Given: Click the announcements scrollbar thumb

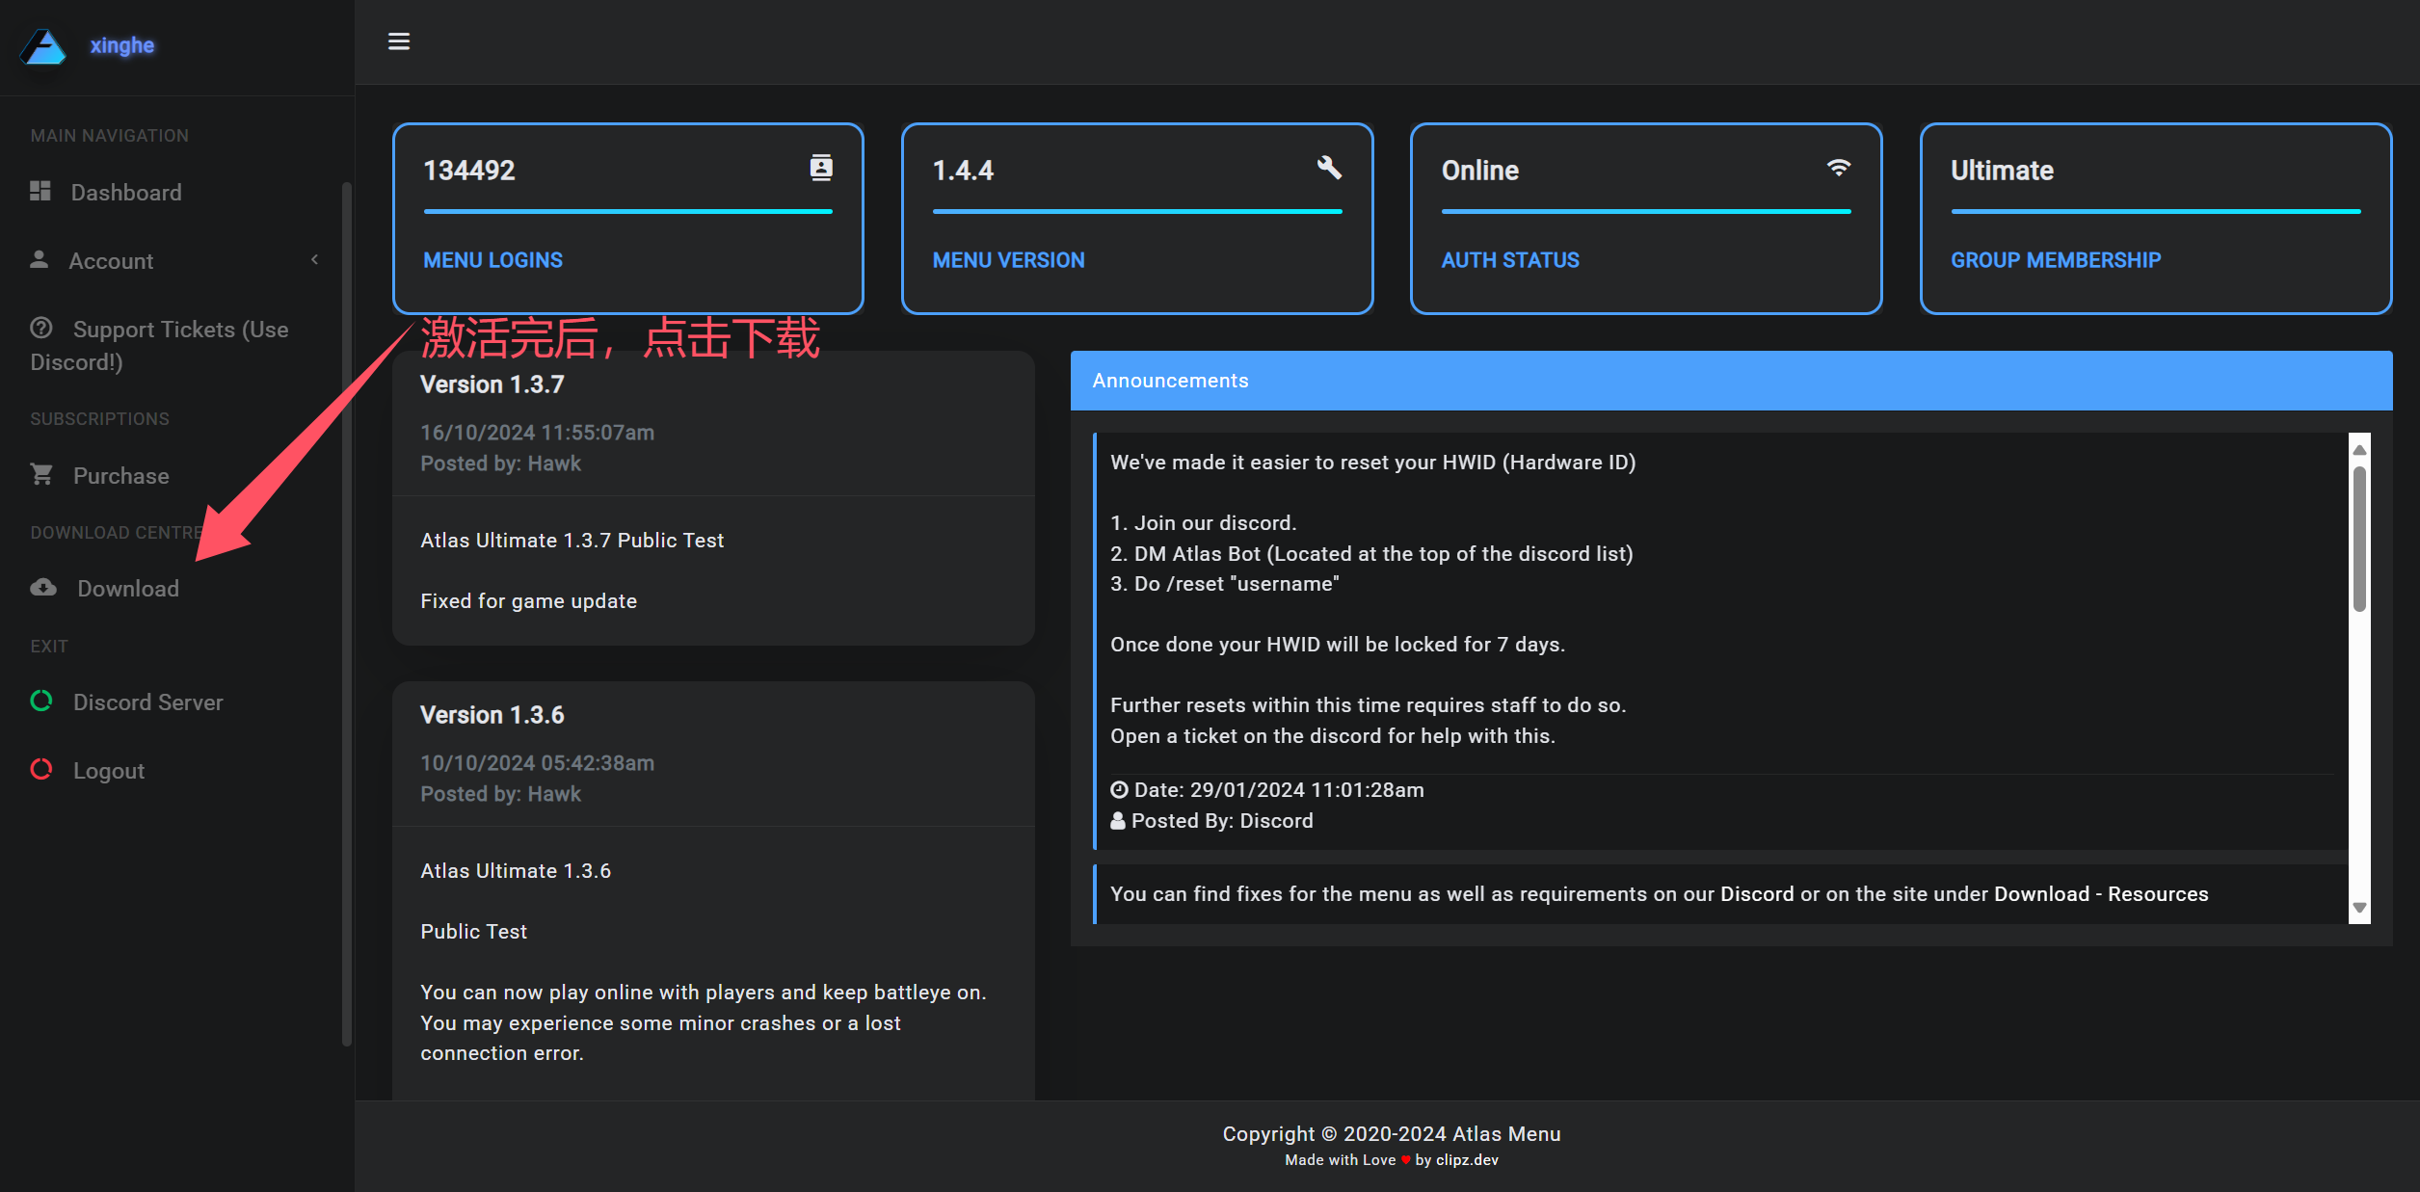Looking at the screenshot, I should [2358, 538].
